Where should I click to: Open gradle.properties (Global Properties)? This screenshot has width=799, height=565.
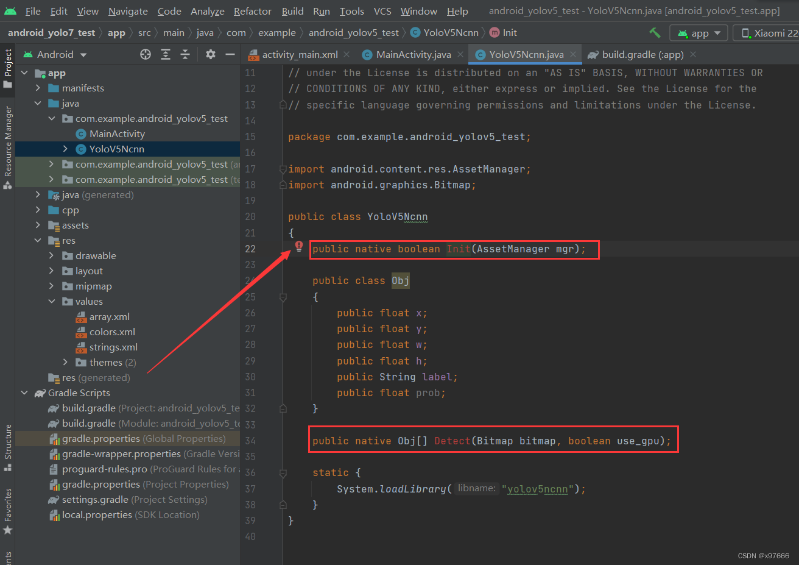click(137, 438)
